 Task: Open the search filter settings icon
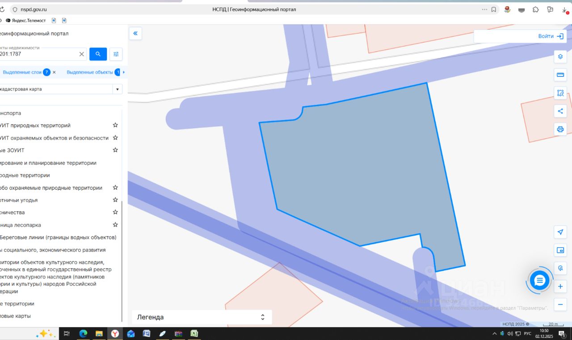(x=116, y=54)
